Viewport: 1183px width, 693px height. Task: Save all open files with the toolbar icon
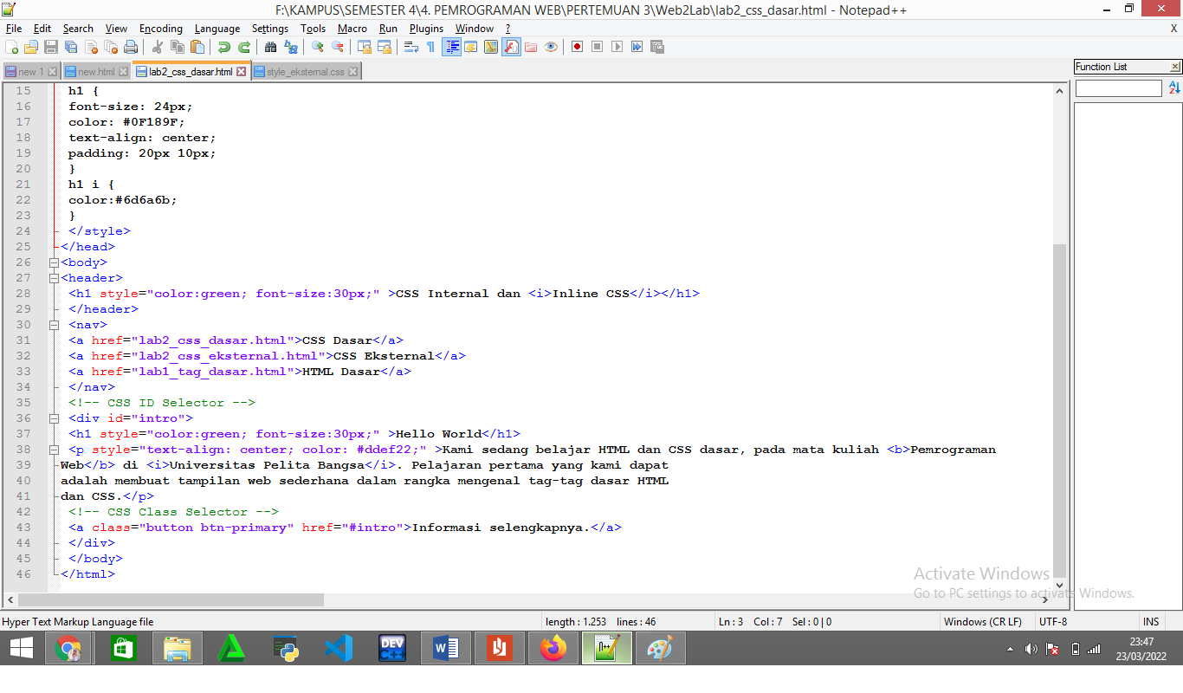click(x=71, y=46)
